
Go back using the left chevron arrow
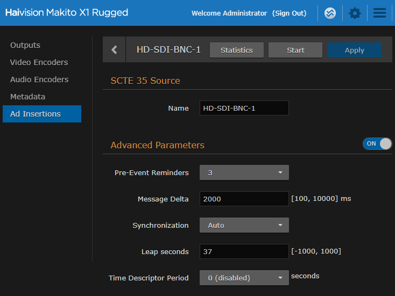click(114, 50)
